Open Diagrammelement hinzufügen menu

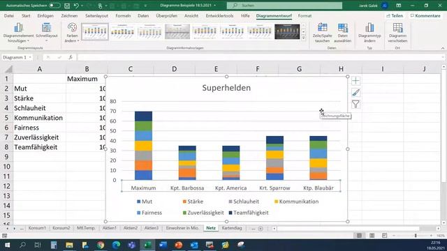pyautogui.click(x=19, y=33)
